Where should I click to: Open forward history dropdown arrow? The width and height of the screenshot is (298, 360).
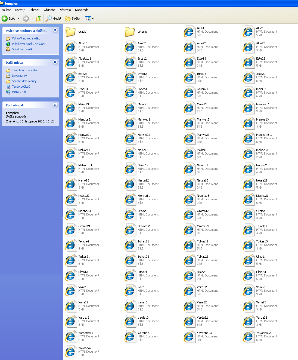32,19
